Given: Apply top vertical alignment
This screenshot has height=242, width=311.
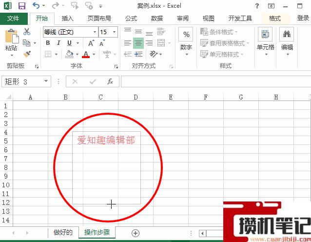Looking at the screenshot, I should click(128, 30).
